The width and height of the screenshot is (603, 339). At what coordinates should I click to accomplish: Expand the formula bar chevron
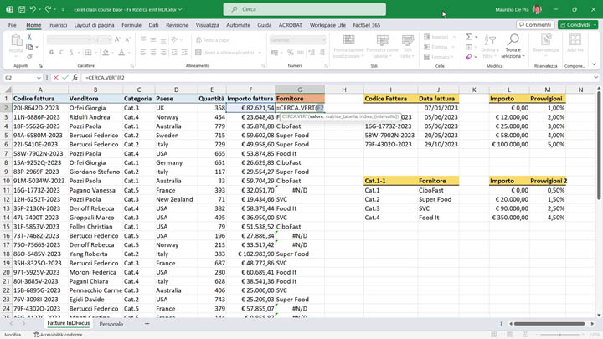coord(595,78)
